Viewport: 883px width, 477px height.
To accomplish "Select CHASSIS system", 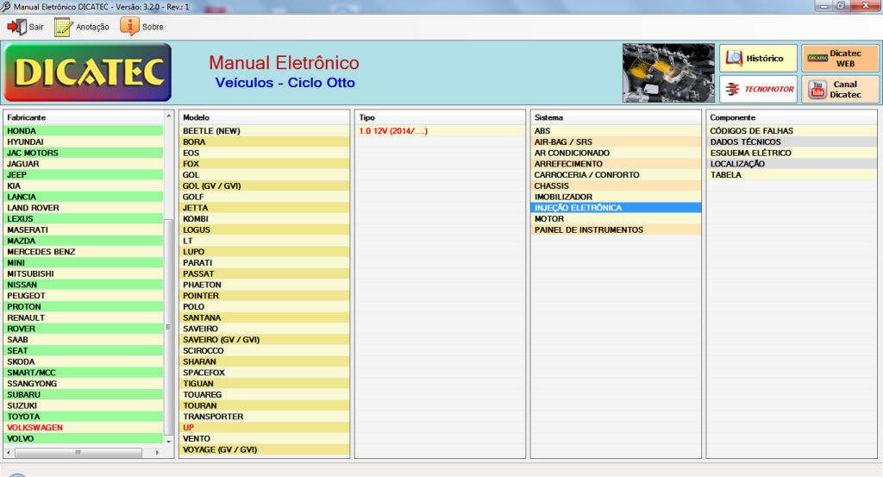I will 616,185.
